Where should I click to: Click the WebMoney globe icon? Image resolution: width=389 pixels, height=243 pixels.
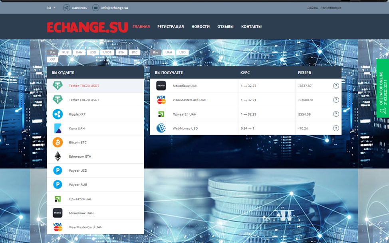coord(161,128)
